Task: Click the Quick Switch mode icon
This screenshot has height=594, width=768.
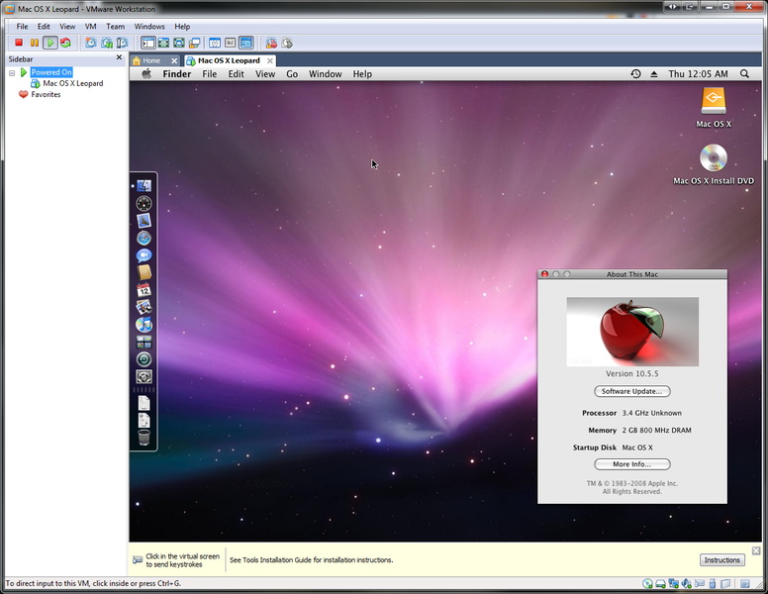Action: [x=163, y=43]
